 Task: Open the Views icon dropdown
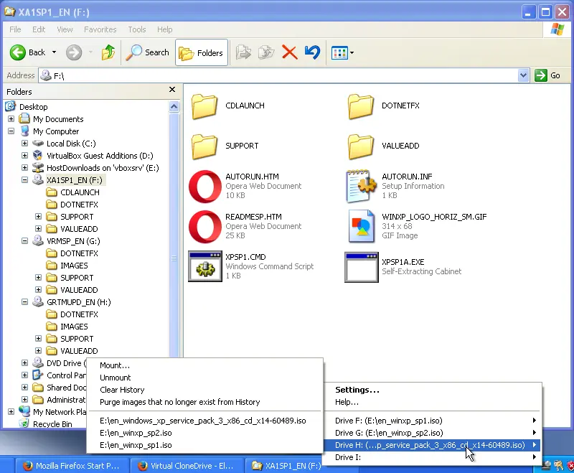click(x=343, y=52)
